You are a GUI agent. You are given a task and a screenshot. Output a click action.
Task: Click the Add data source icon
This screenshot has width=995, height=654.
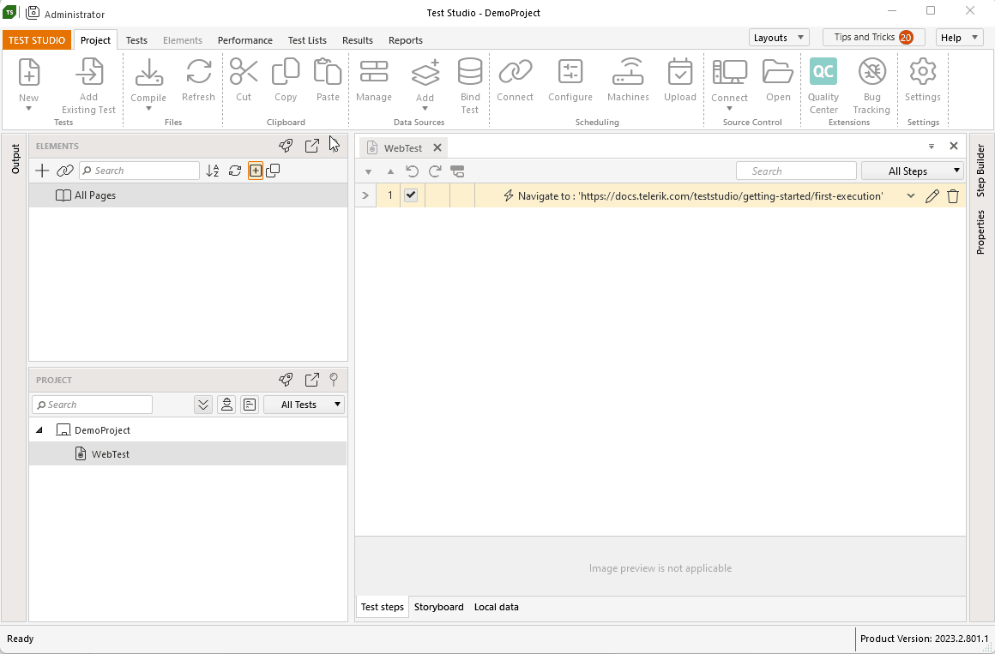click(425, 72)
